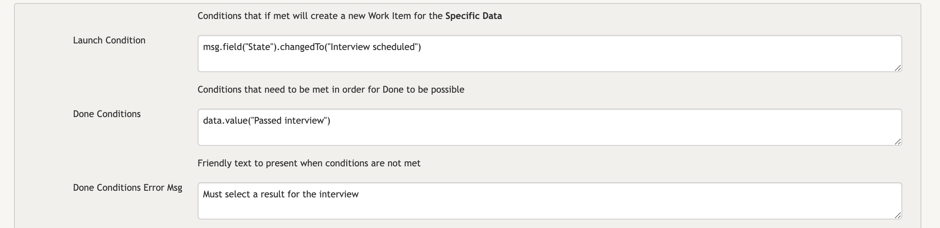Click the bold "Specific Data" text
940x228 pixels.
[474, 16]
